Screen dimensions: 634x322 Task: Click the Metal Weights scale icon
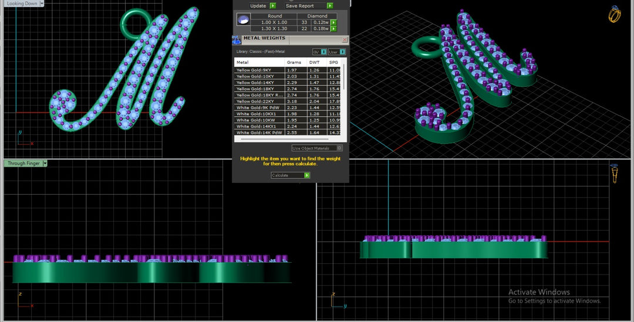pos(237,40)
